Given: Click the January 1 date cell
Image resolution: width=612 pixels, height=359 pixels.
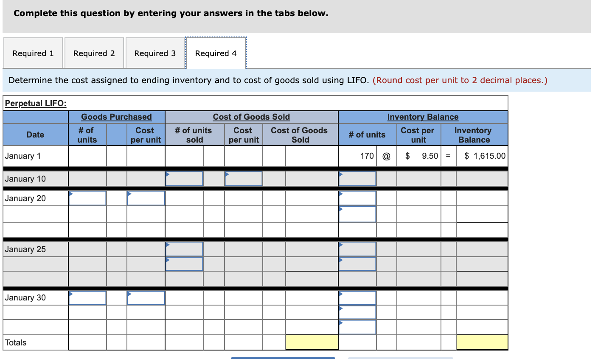Looking at the screenshot, I should 36,156.
